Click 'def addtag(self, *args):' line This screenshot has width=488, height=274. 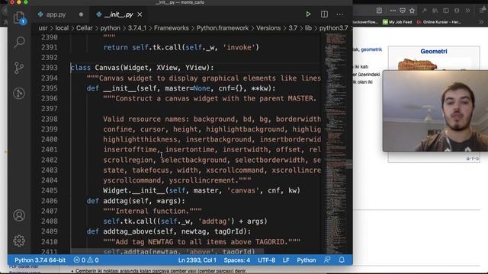click(136, 201)
